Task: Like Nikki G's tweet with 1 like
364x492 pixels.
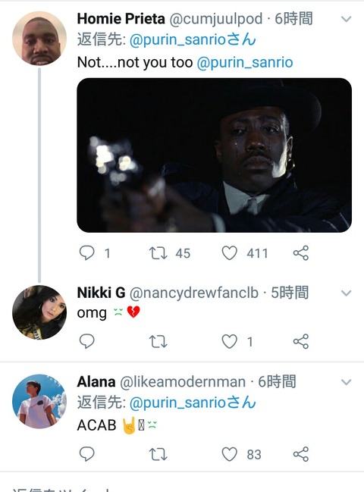Action: pos(229,341)
